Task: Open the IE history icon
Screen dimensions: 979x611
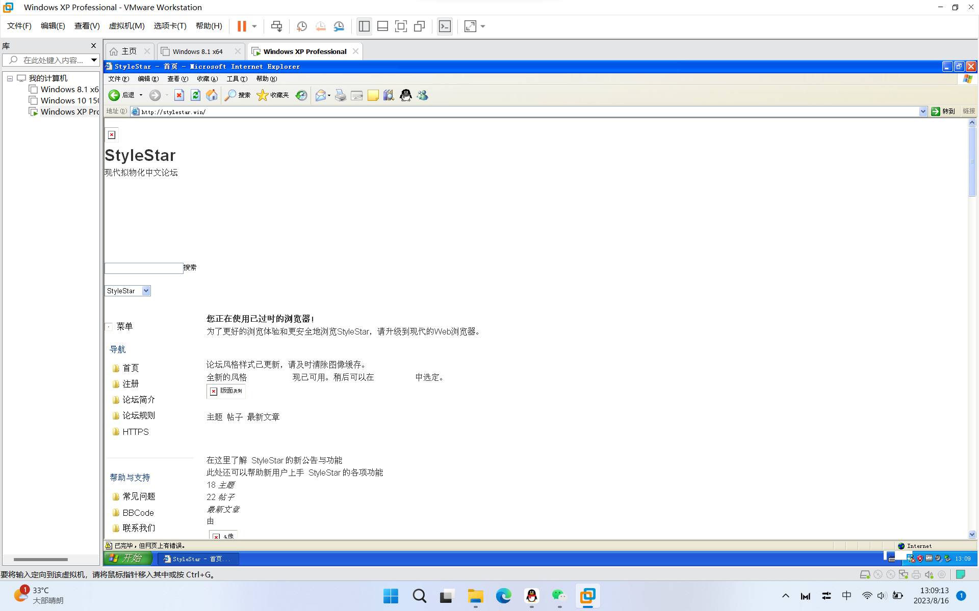Action: point(301,95)
